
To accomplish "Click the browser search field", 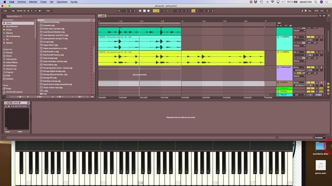I will [50, 16].
